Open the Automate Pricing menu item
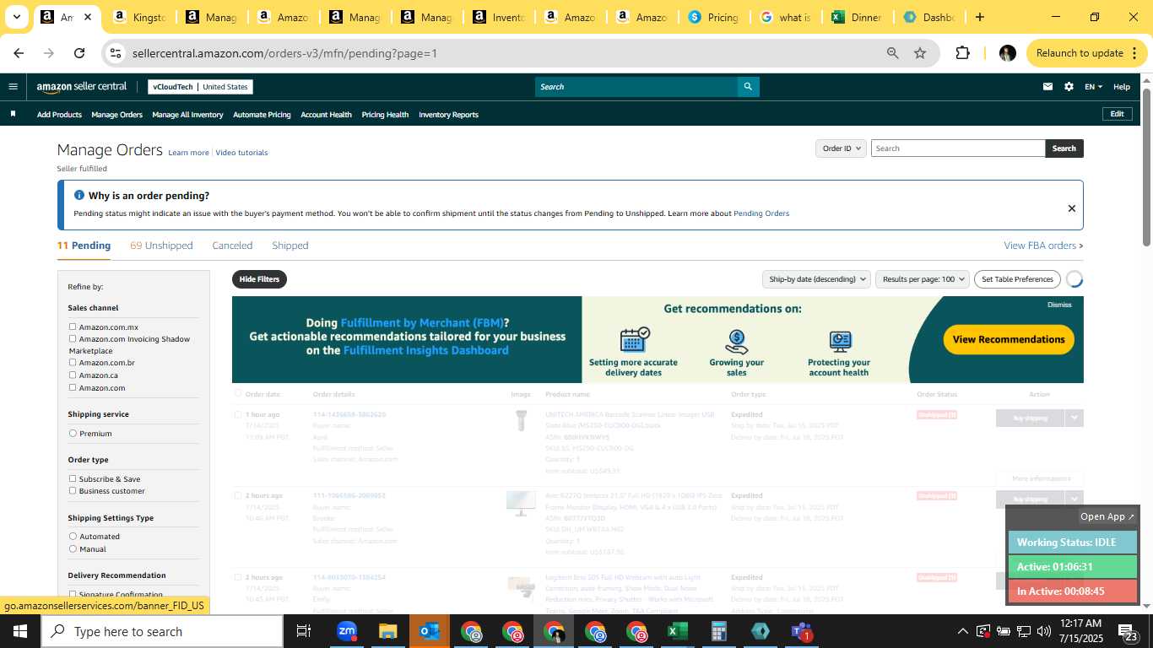This screenshot has width=1153, height=648. (262, 115)
